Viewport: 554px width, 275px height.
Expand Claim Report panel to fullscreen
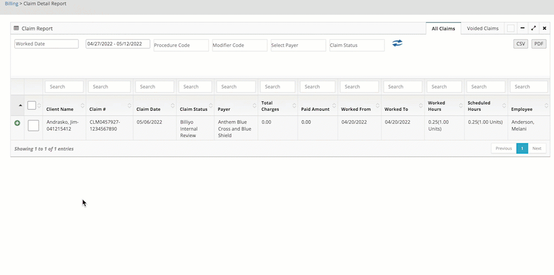tap(533, 28)
